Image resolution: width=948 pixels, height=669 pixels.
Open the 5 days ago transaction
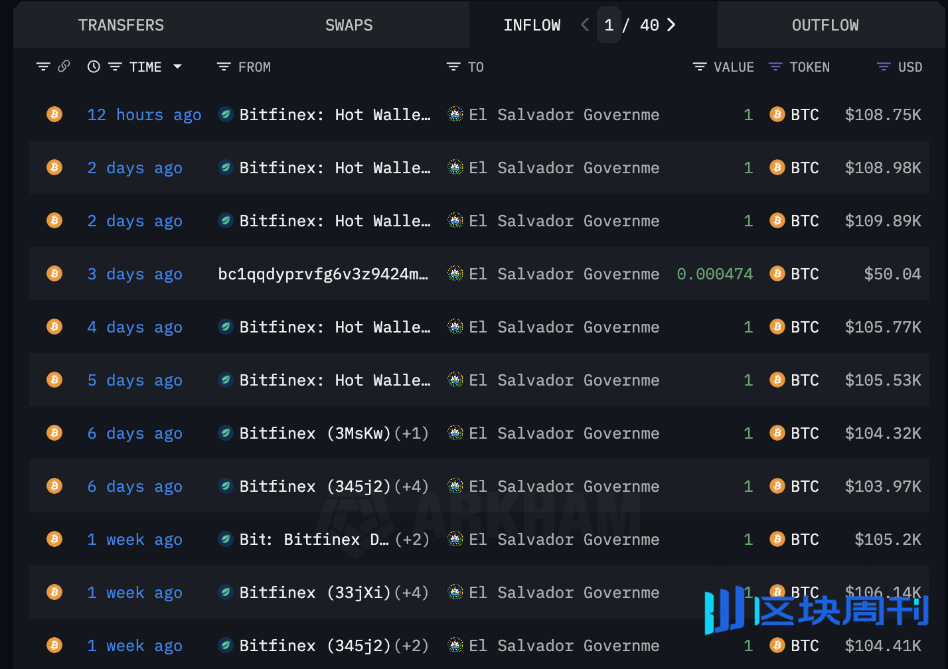pos(135,380)
